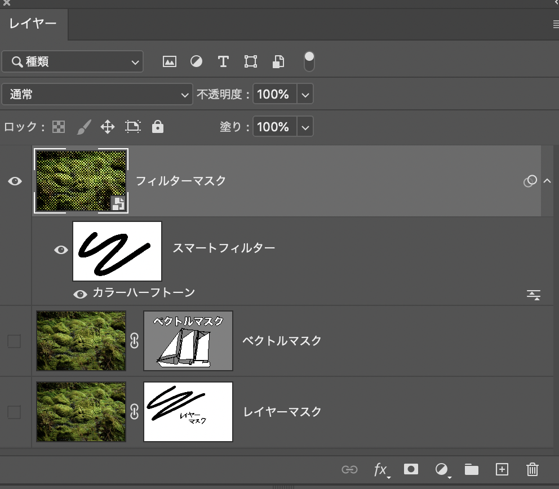Image resolution: width=559 pixels, height=489 pixels.
Task: Open the 塗り fill slider dropdown
Action: coord(305,127)
